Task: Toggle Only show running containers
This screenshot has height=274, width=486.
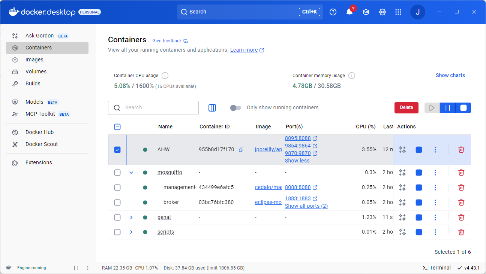Action: [x=235, y=108]
